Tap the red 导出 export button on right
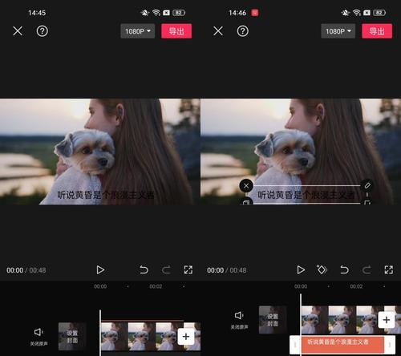 [377, 31]
